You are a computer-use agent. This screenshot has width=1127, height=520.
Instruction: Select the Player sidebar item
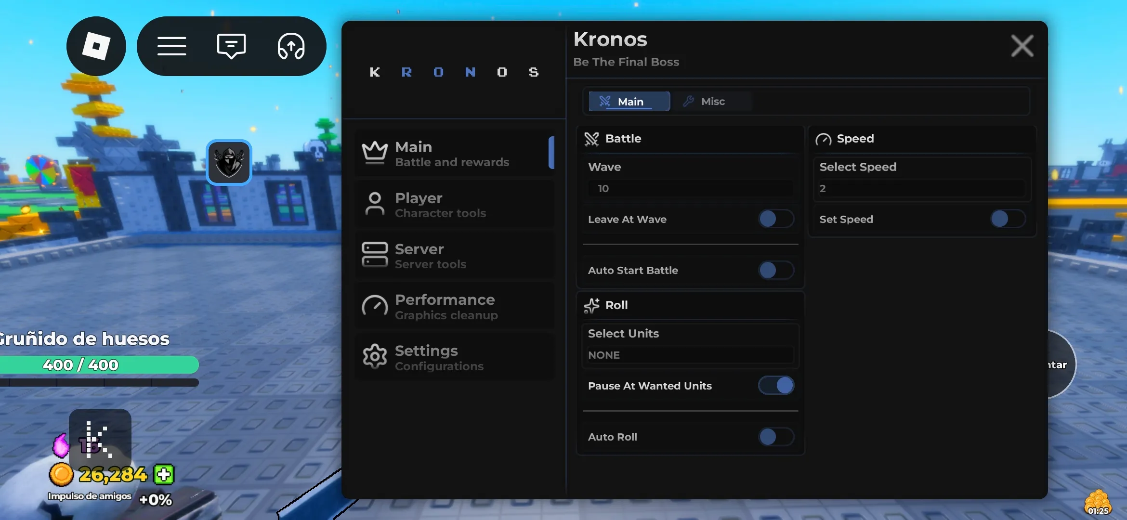pos(454,205)
